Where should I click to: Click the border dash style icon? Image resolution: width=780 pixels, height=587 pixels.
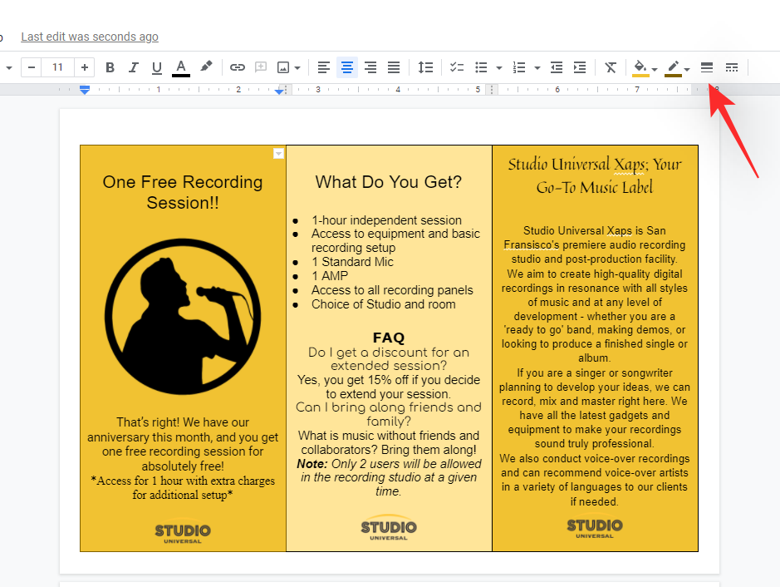click(731, 67)
